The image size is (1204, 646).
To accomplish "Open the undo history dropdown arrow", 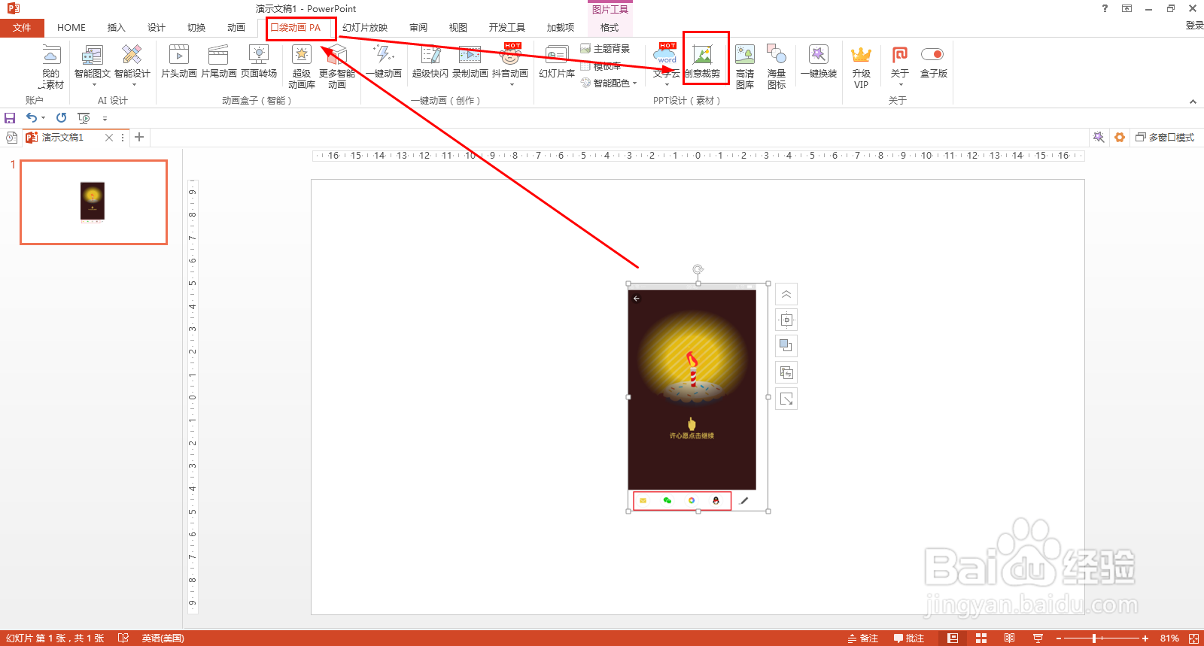I will tap(44, 118).
